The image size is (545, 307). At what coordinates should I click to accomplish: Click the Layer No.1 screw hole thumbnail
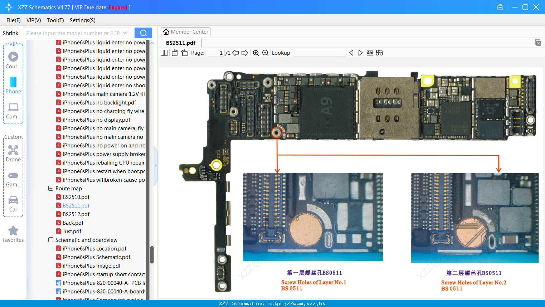click(313, 217)
